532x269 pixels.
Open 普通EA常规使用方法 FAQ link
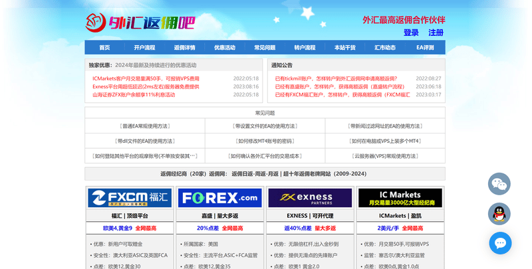[145, 126]
